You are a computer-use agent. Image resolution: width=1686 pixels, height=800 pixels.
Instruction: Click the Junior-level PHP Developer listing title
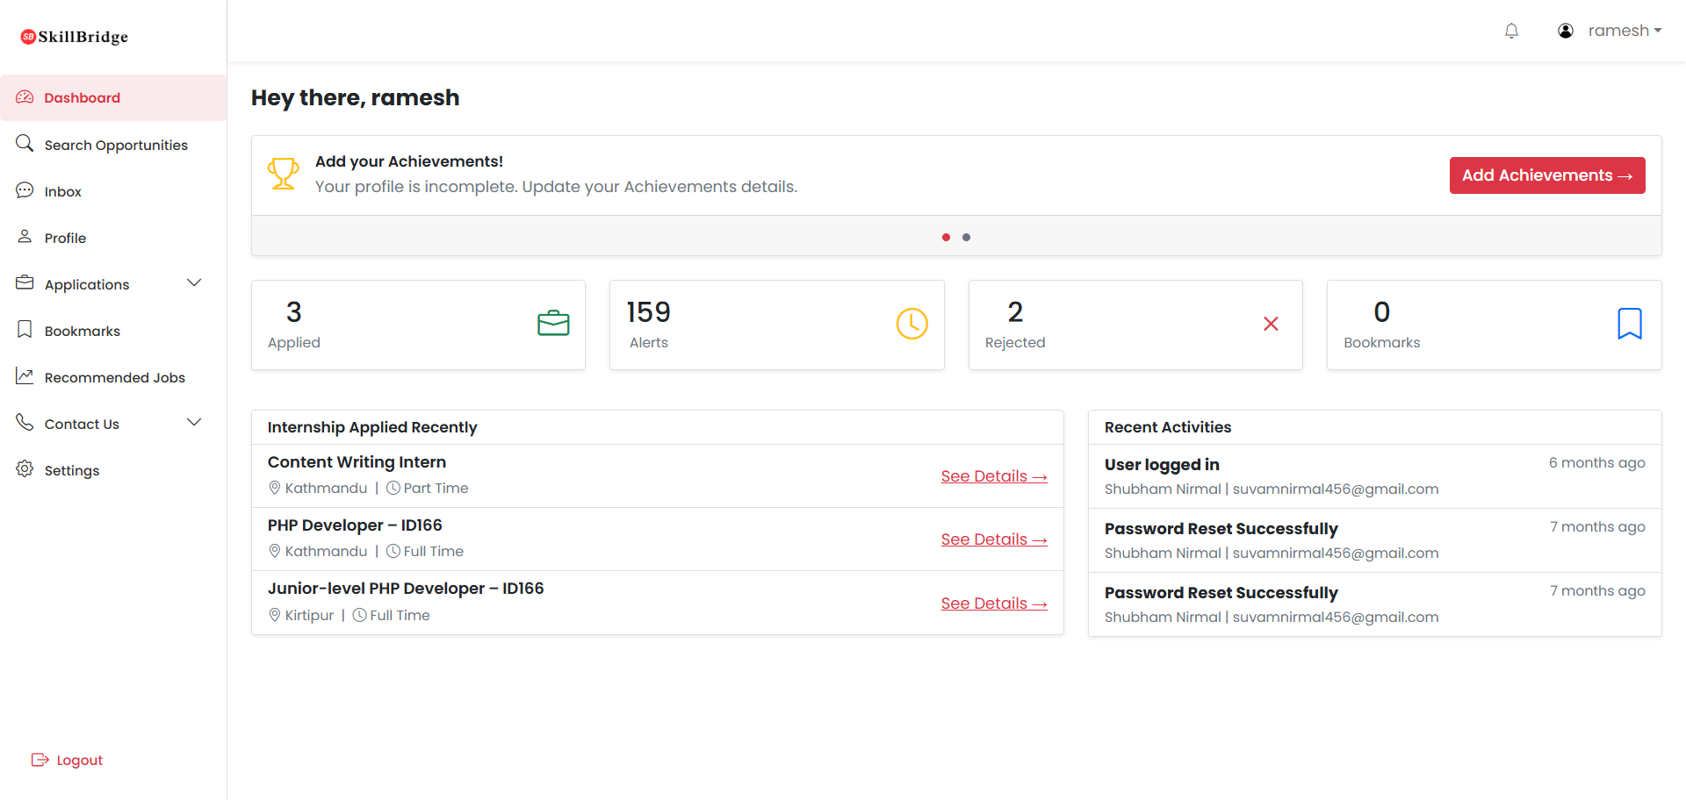(x=405, y=588)
